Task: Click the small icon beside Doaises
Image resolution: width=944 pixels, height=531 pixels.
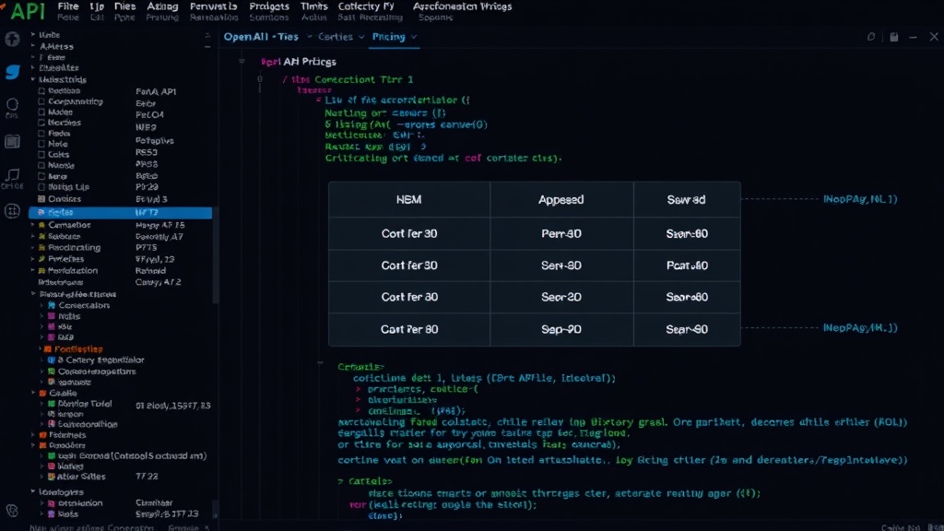Action: pos(41,199)
